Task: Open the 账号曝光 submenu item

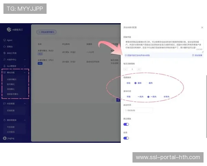Action: 11,84
